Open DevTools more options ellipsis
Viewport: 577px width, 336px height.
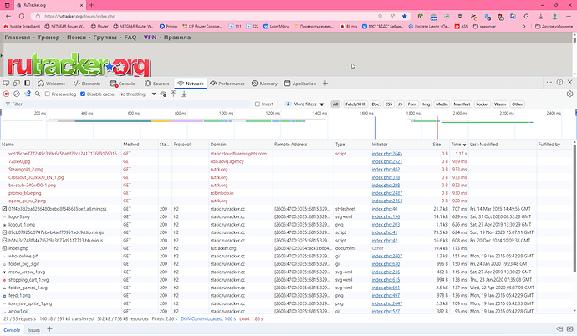click(549, 83)
